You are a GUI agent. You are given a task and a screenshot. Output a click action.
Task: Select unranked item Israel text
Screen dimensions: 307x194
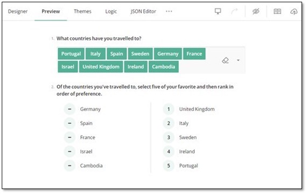pyautogui.click(x=86, y=151)
